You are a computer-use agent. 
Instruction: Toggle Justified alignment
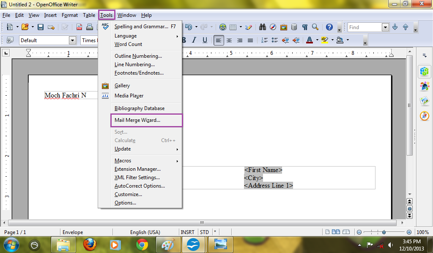pyautogui.click(x=250, y=40)
